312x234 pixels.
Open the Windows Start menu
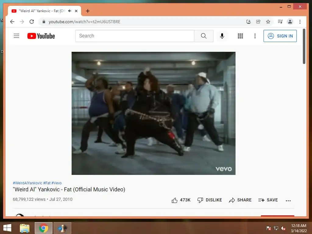pyautogui.click(x=7, y=228)
